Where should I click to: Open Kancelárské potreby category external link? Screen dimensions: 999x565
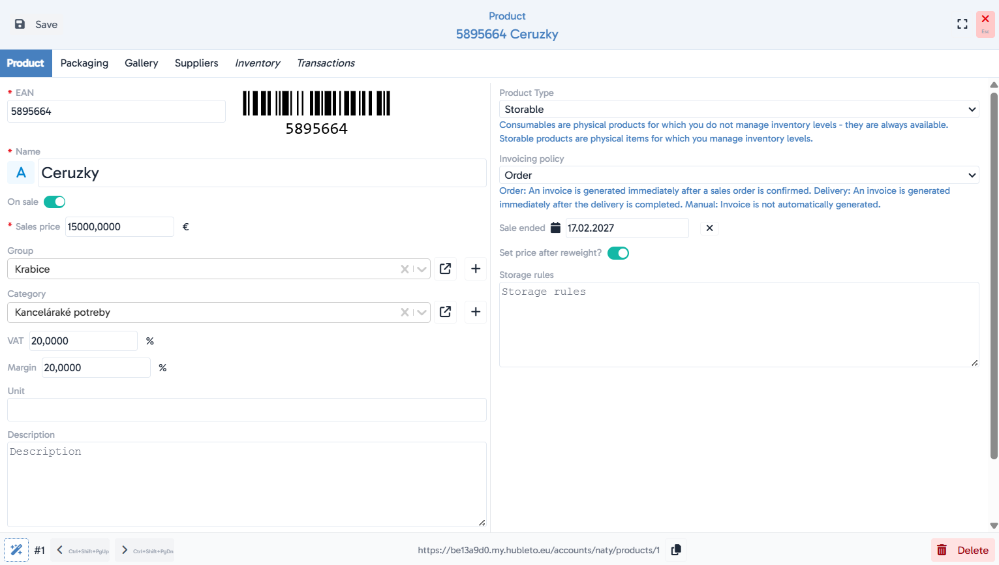point(446,312)
